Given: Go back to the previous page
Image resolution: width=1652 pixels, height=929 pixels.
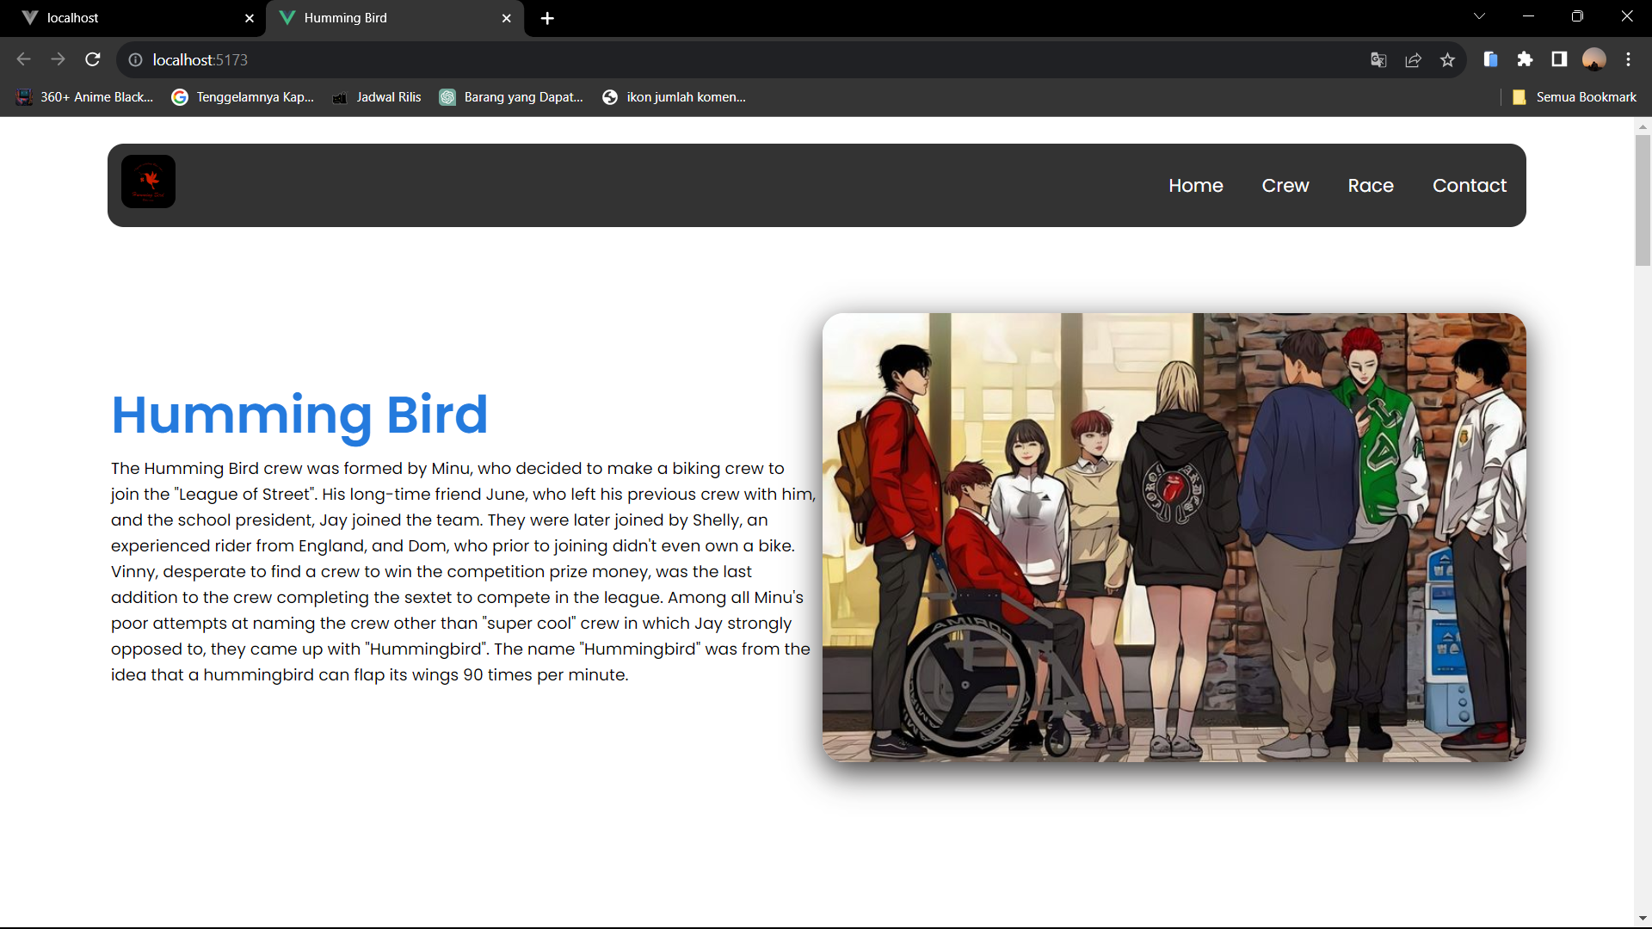Looking at the screenshot, I should (23, 59).
